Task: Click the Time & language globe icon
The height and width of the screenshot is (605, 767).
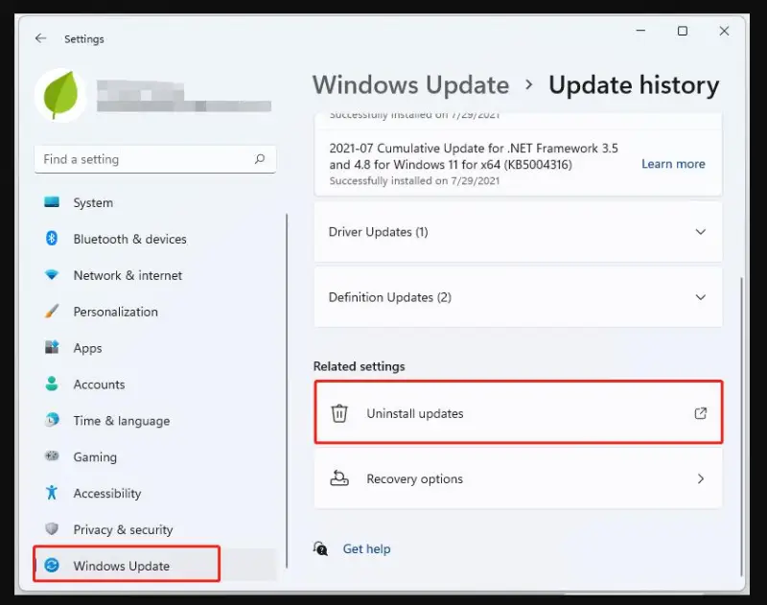Action: [52, 420]
